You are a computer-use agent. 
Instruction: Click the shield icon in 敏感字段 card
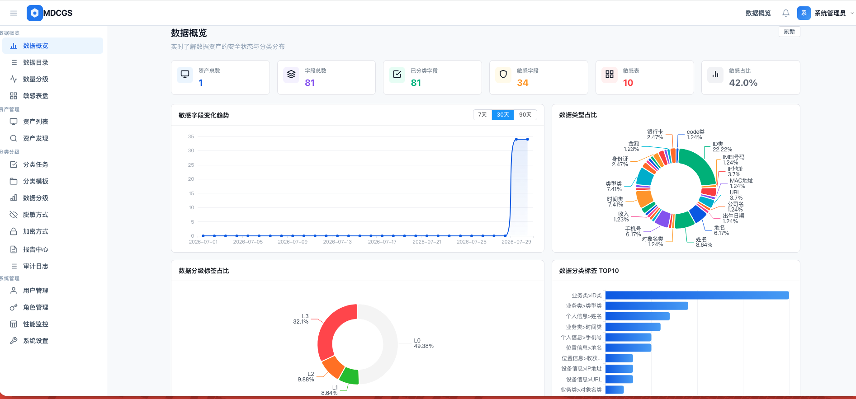click(x=503, y=75)
